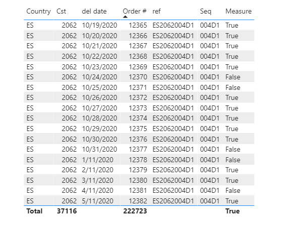Select order number 12379
305x231 pixels.
point(138,170)
